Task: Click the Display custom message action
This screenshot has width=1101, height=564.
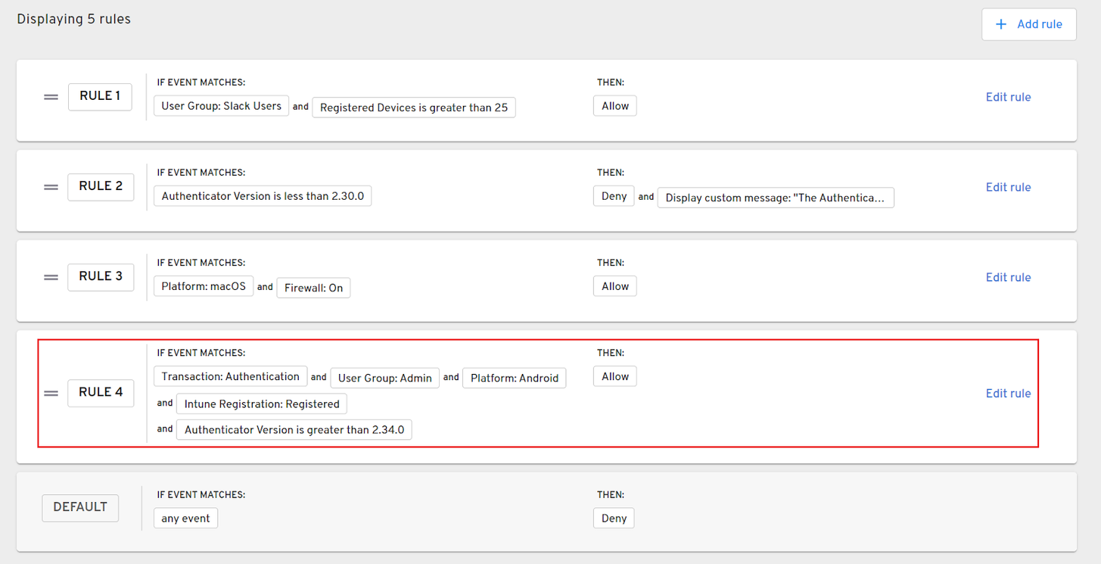Action: pyautogui.click(x=776, y=198)
